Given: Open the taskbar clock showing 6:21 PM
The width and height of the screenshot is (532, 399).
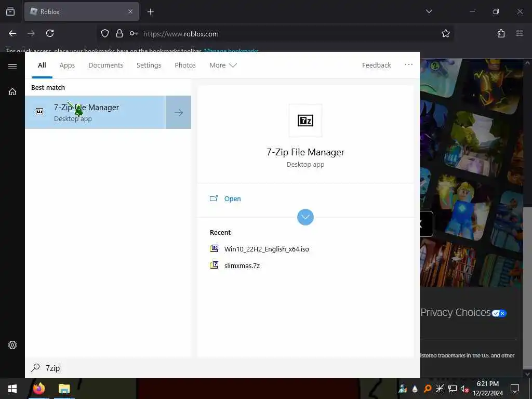Looking at the screenshot, I should click(x=488, y=389).
